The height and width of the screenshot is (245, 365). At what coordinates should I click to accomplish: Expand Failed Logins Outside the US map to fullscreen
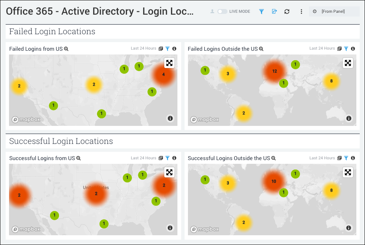point(348,63)
